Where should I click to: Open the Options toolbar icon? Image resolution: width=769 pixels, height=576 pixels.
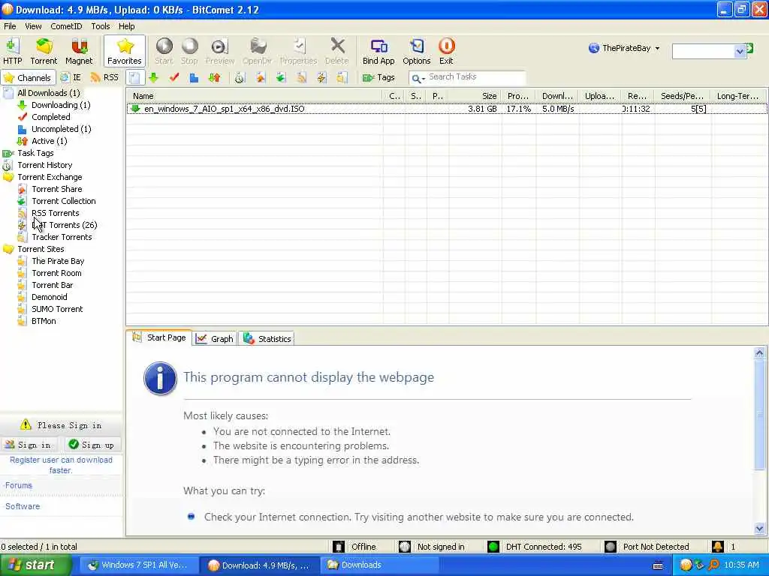[416, 51]
